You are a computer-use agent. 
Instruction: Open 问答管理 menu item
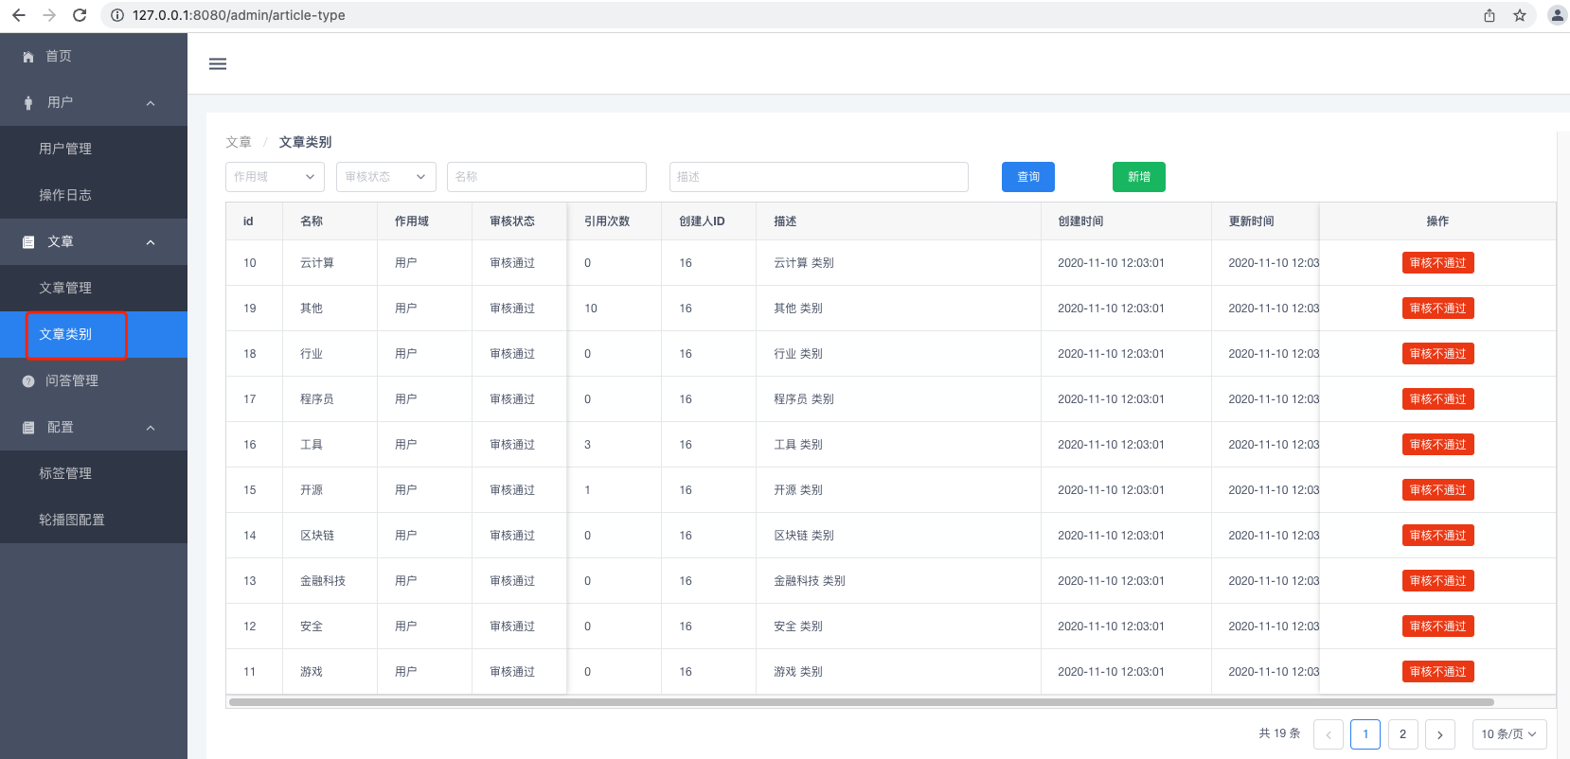click(x=94, y=380)
